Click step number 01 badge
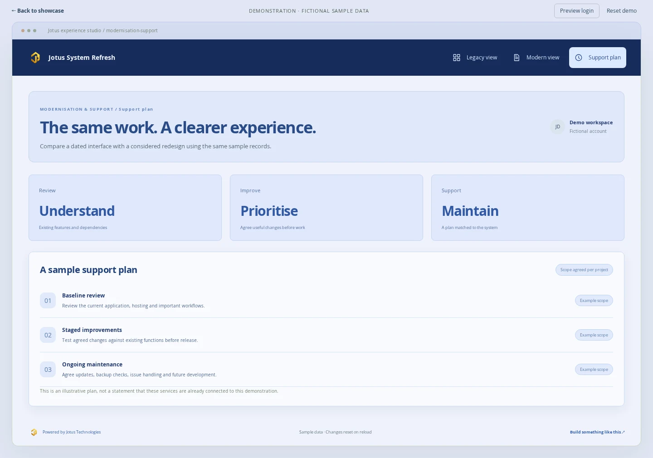Viewport: 653px width, 458px height. [48, 301]
